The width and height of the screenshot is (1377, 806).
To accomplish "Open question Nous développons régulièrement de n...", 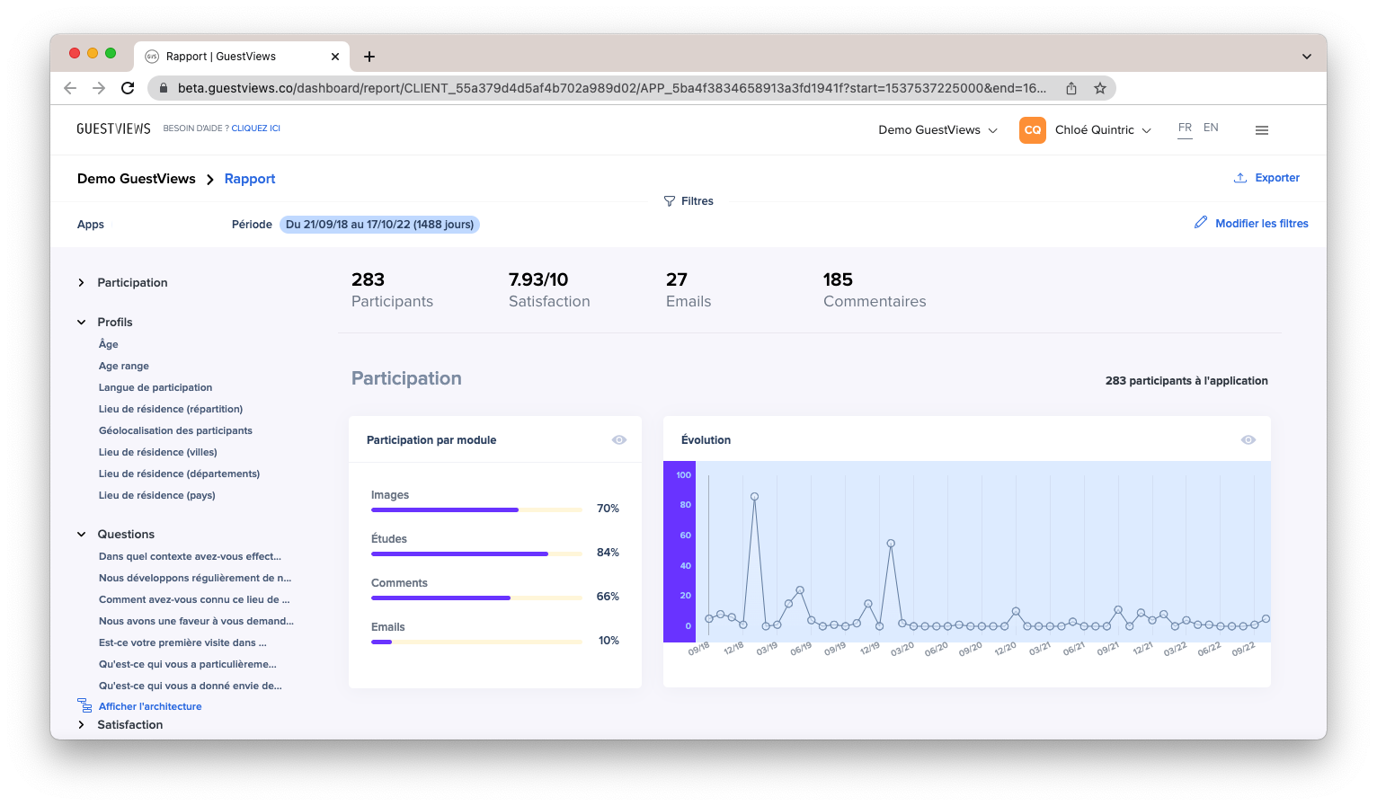I will [x=195, y=579].
